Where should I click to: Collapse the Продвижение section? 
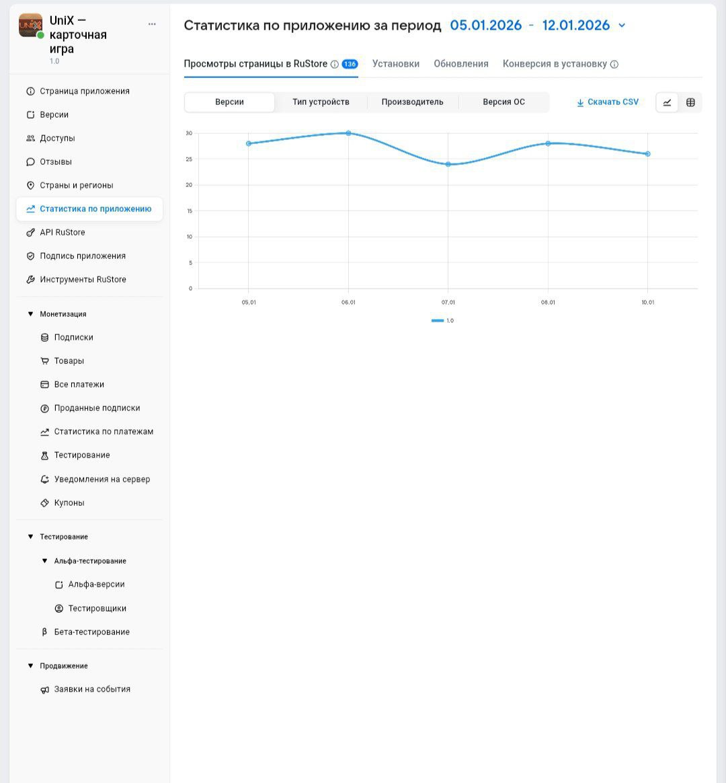pos(30,666)
